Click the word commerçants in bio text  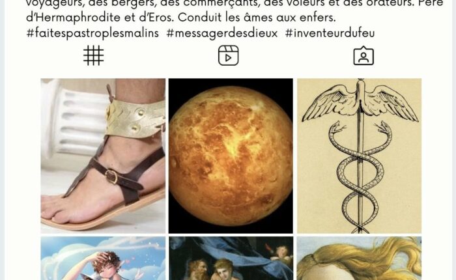point(222,3)
